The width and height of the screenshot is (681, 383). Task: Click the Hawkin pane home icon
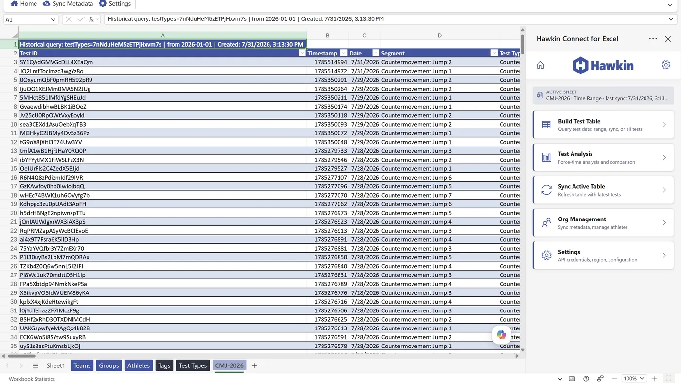point(540,65)
